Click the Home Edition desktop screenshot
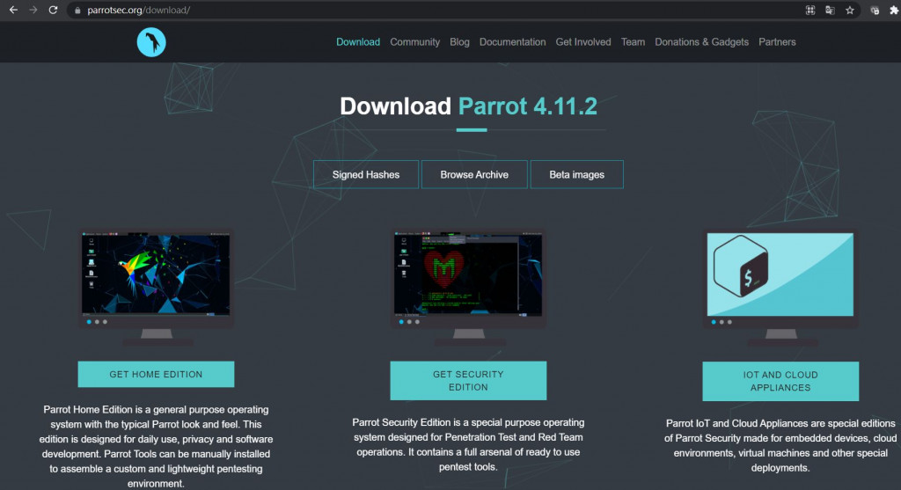Viewport: 901px width, 490px height. (156, 274)
